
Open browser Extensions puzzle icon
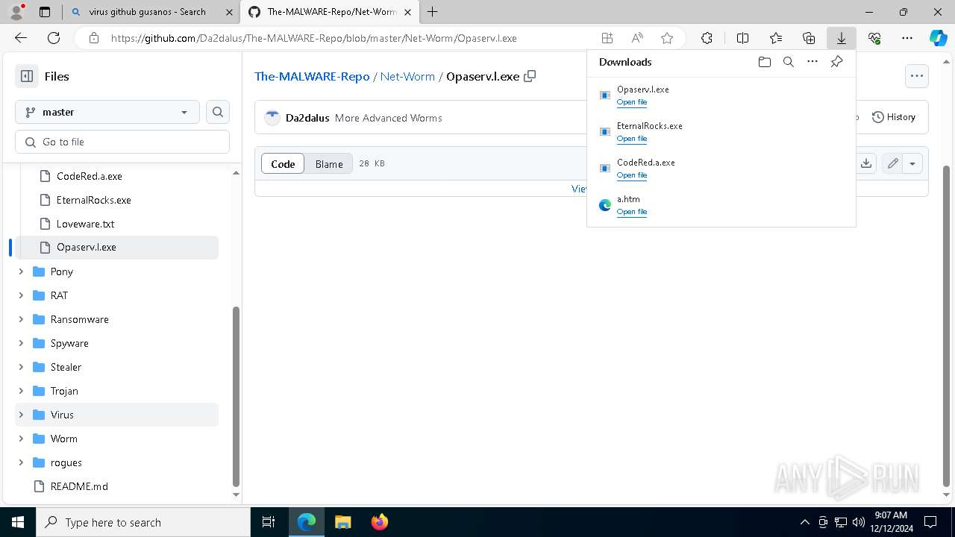(707, 38)
